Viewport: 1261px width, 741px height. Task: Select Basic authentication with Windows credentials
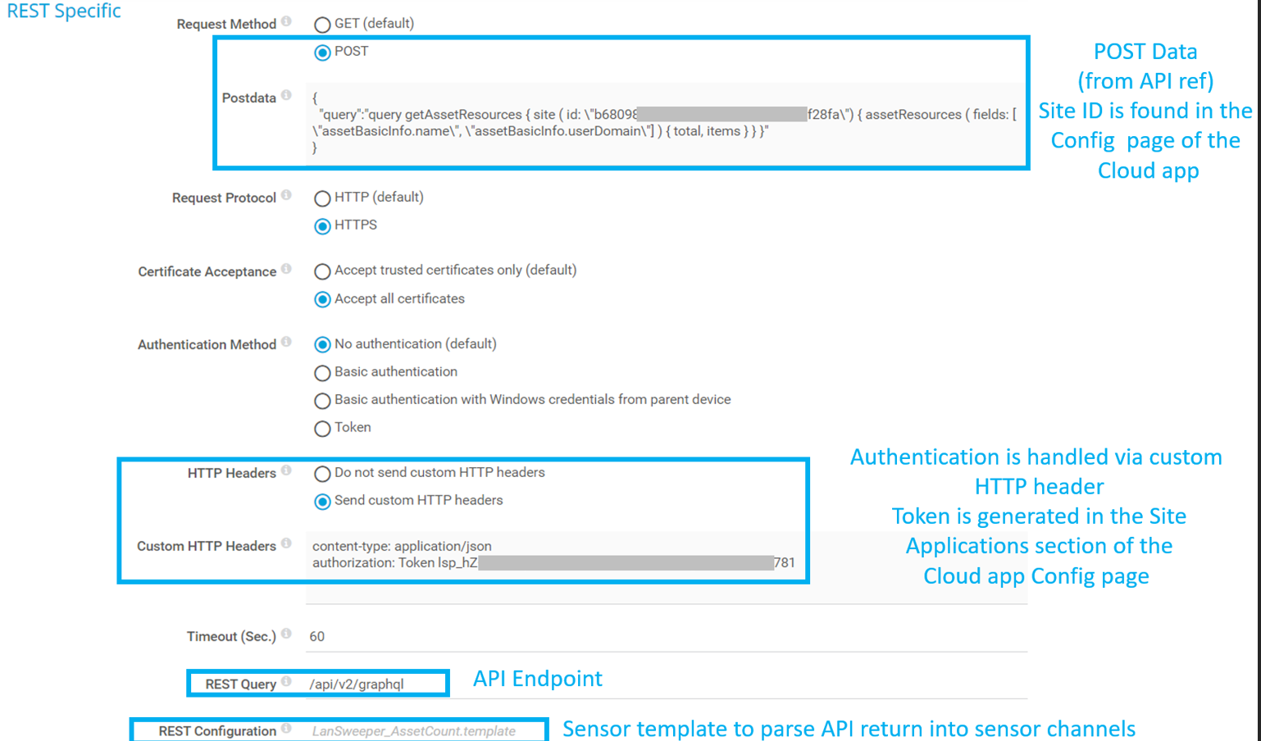(322, 401)
